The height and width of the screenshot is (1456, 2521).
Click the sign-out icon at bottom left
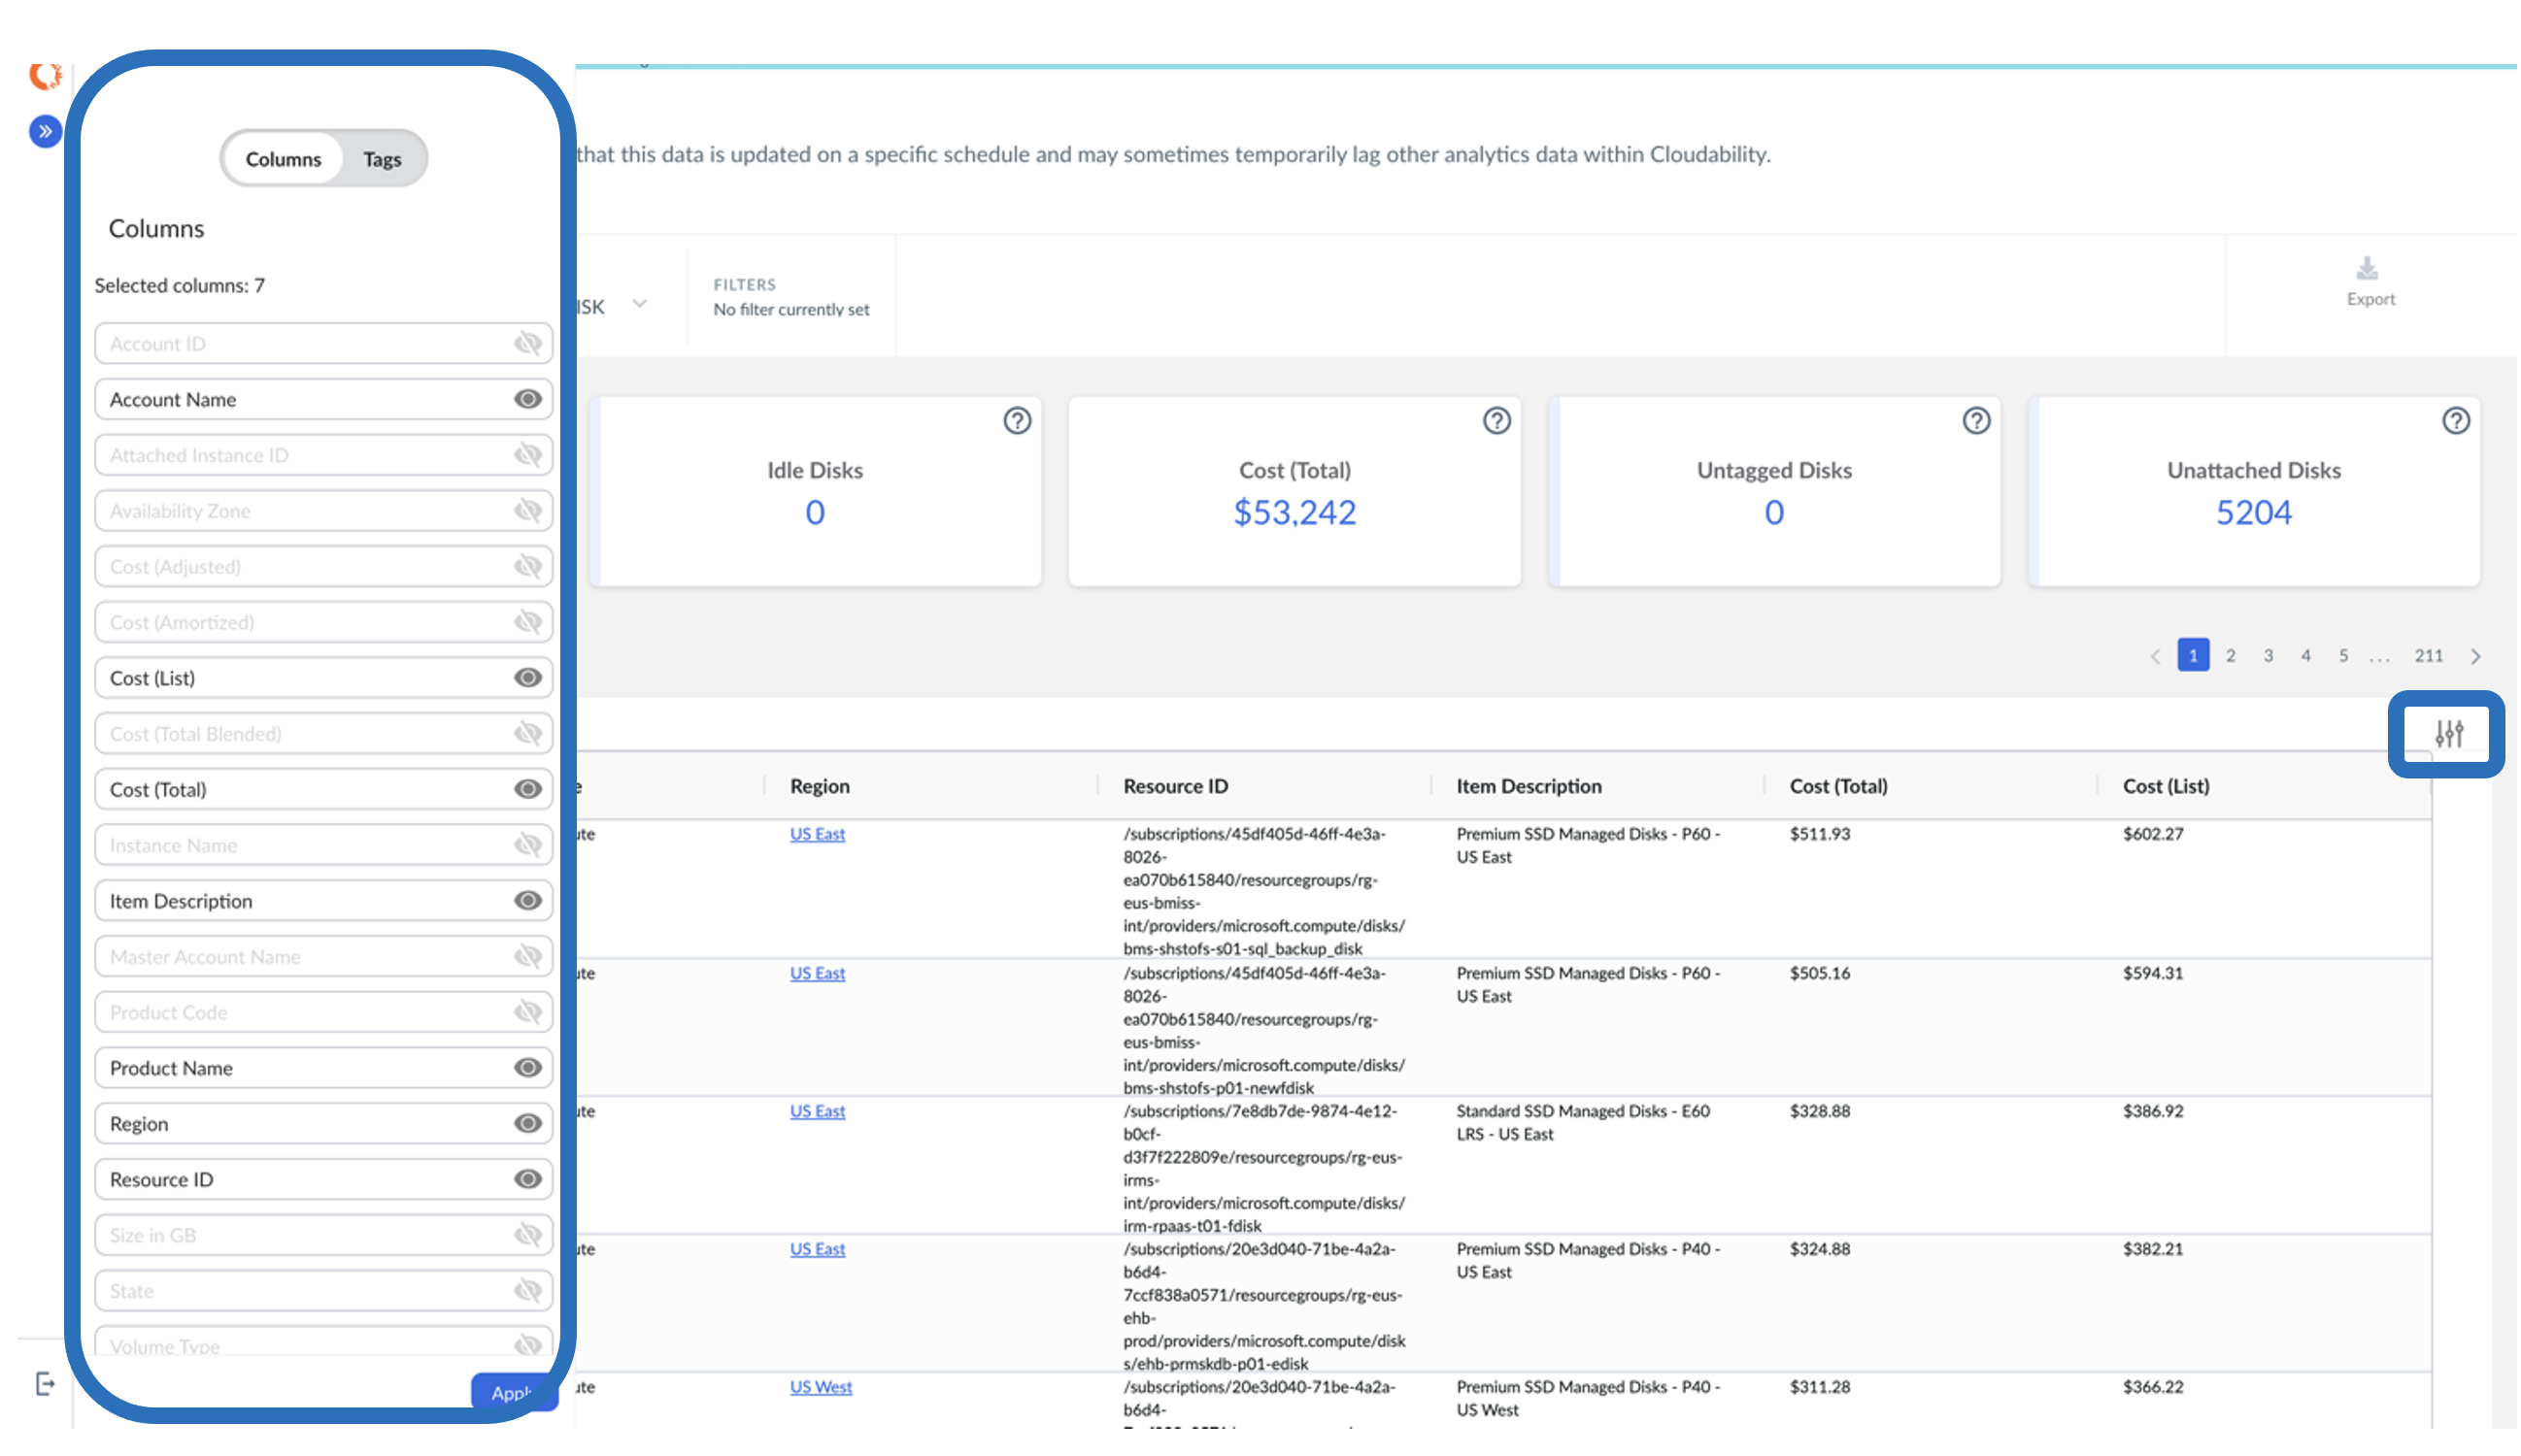[x=45, y=1386]
